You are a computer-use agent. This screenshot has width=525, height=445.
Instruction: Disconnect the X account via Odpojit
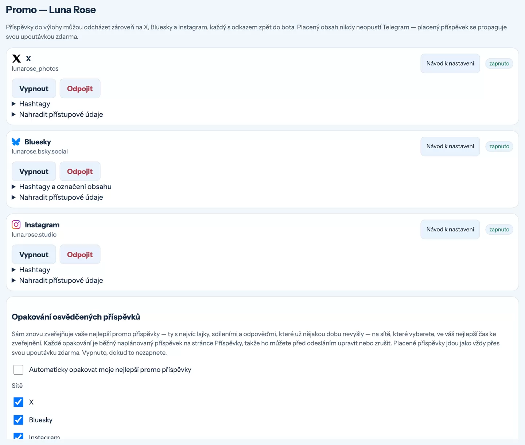point(80,89)
